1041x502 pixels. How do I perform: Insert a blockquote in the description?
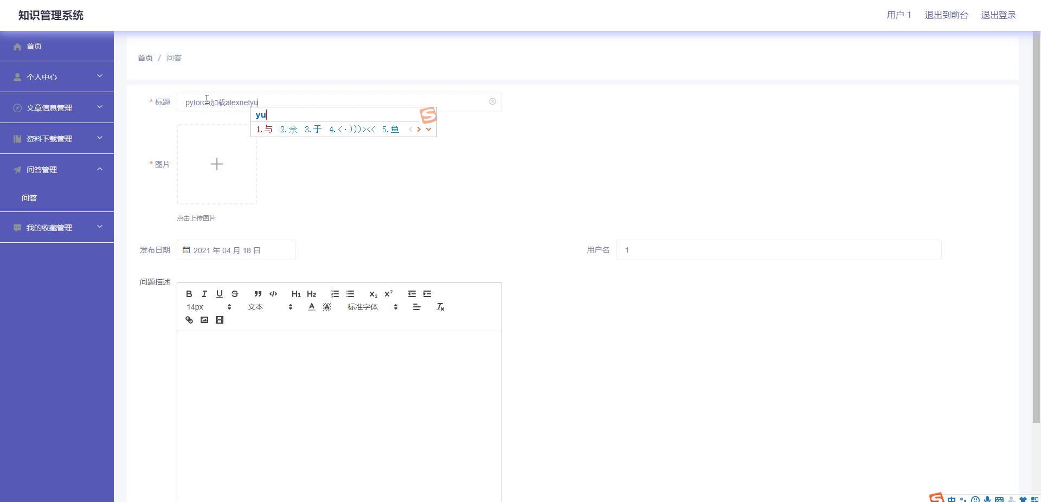258,294
